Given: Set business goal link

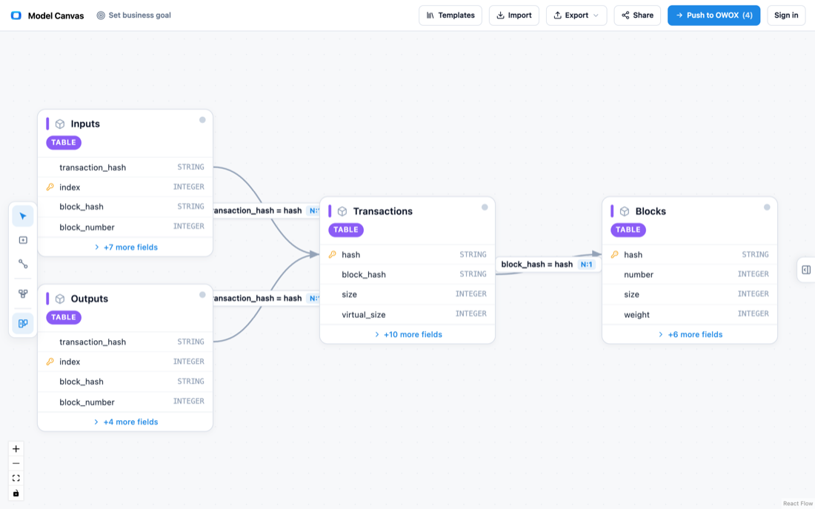Looking at the screenshot, I should [x=133, y=16].
